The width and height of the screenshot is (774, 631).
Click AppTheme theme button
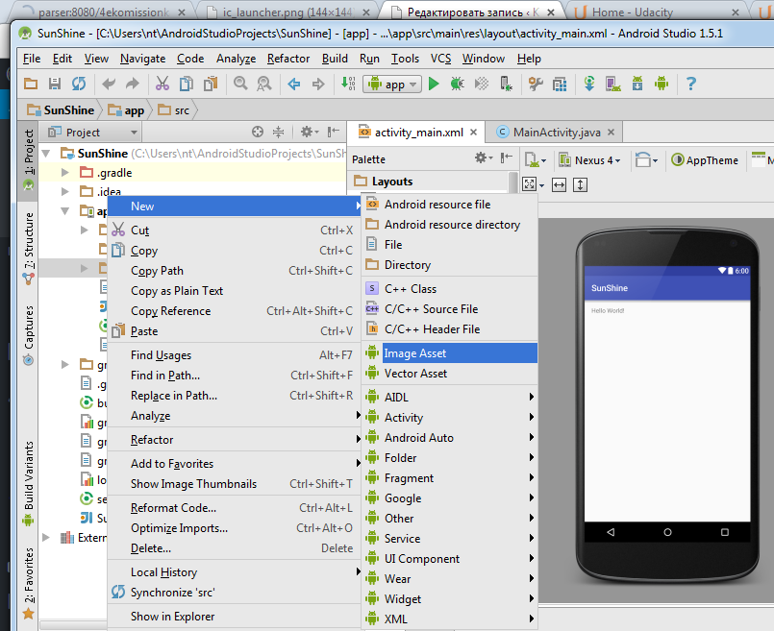(x=705, y=160)
